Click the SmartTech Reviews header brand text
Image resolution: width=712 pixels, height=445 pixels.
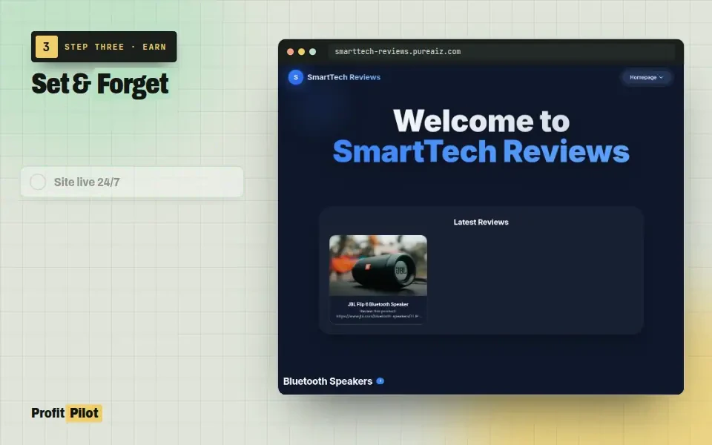[343, 77]
